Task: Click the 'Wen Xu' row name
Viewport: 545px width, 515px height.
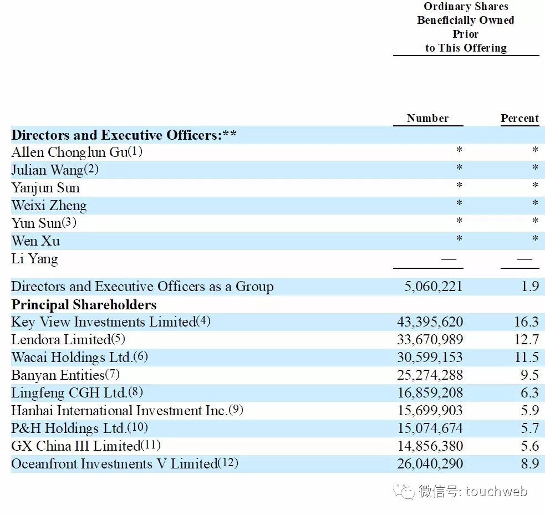Action: pos(35,241)
